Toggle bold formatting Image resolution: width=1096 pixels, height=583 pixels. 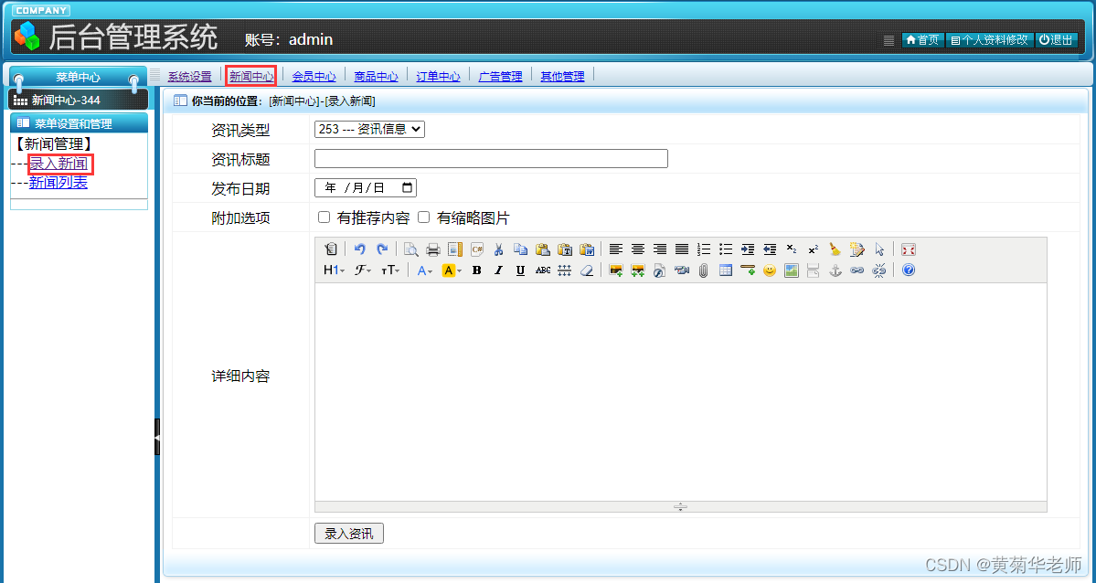pos(477,270)
